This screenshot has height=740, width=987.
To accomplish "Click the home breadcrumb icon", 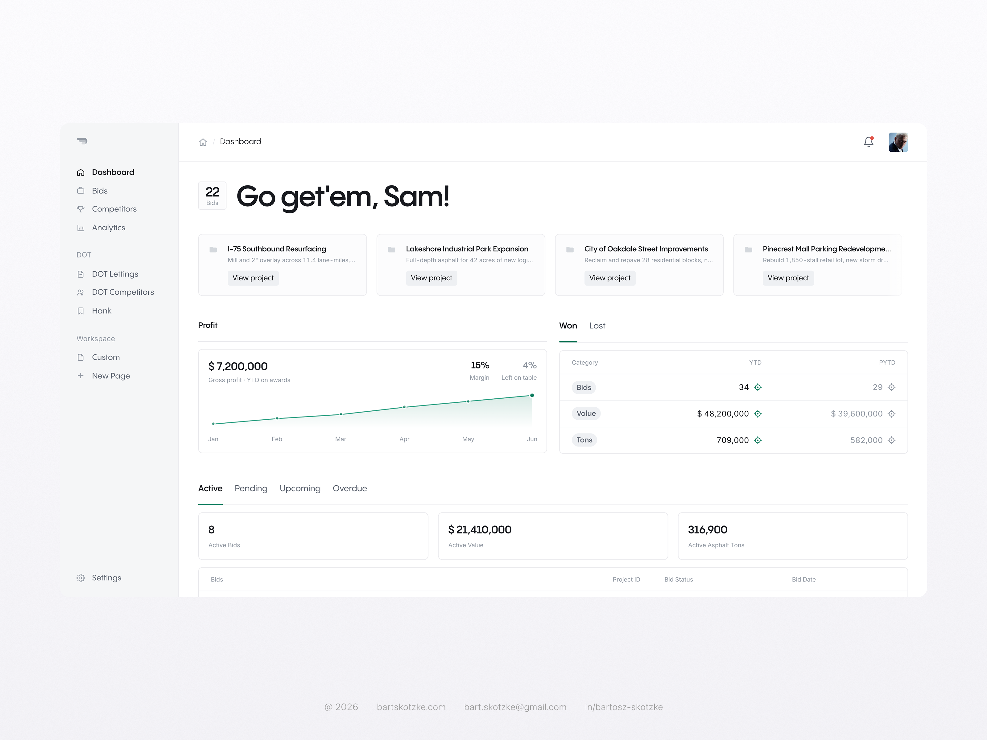I will [203, 142].
